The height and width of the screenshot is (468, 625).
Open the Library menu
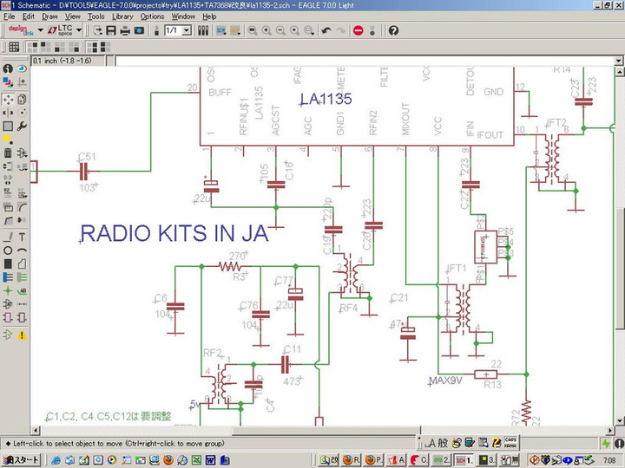click(122, 16)
